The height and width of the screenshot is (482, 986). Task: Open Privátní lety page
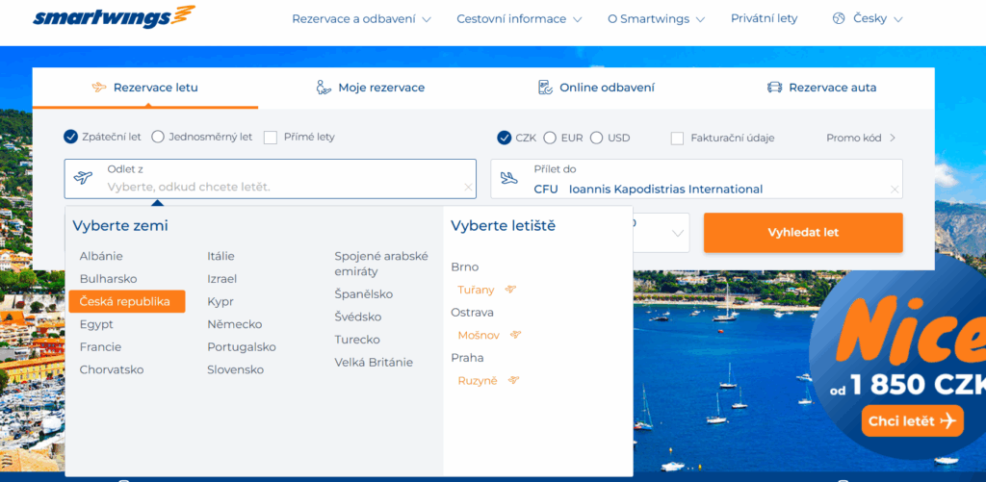click(x=764, y=18)
